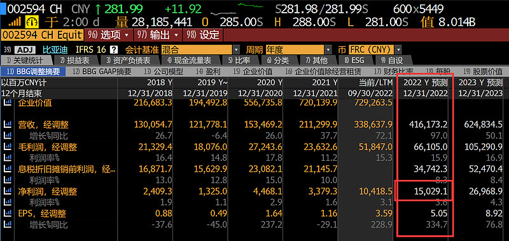Select the 企业价值 sub-tab
Screen dimensions: 509x241
[253, 71]
